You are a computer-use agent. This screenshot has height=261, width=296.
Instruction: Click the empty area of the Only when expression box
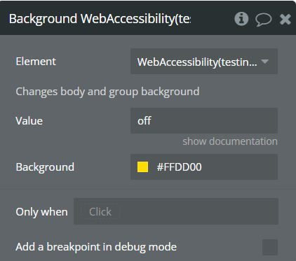coord(199,211)
